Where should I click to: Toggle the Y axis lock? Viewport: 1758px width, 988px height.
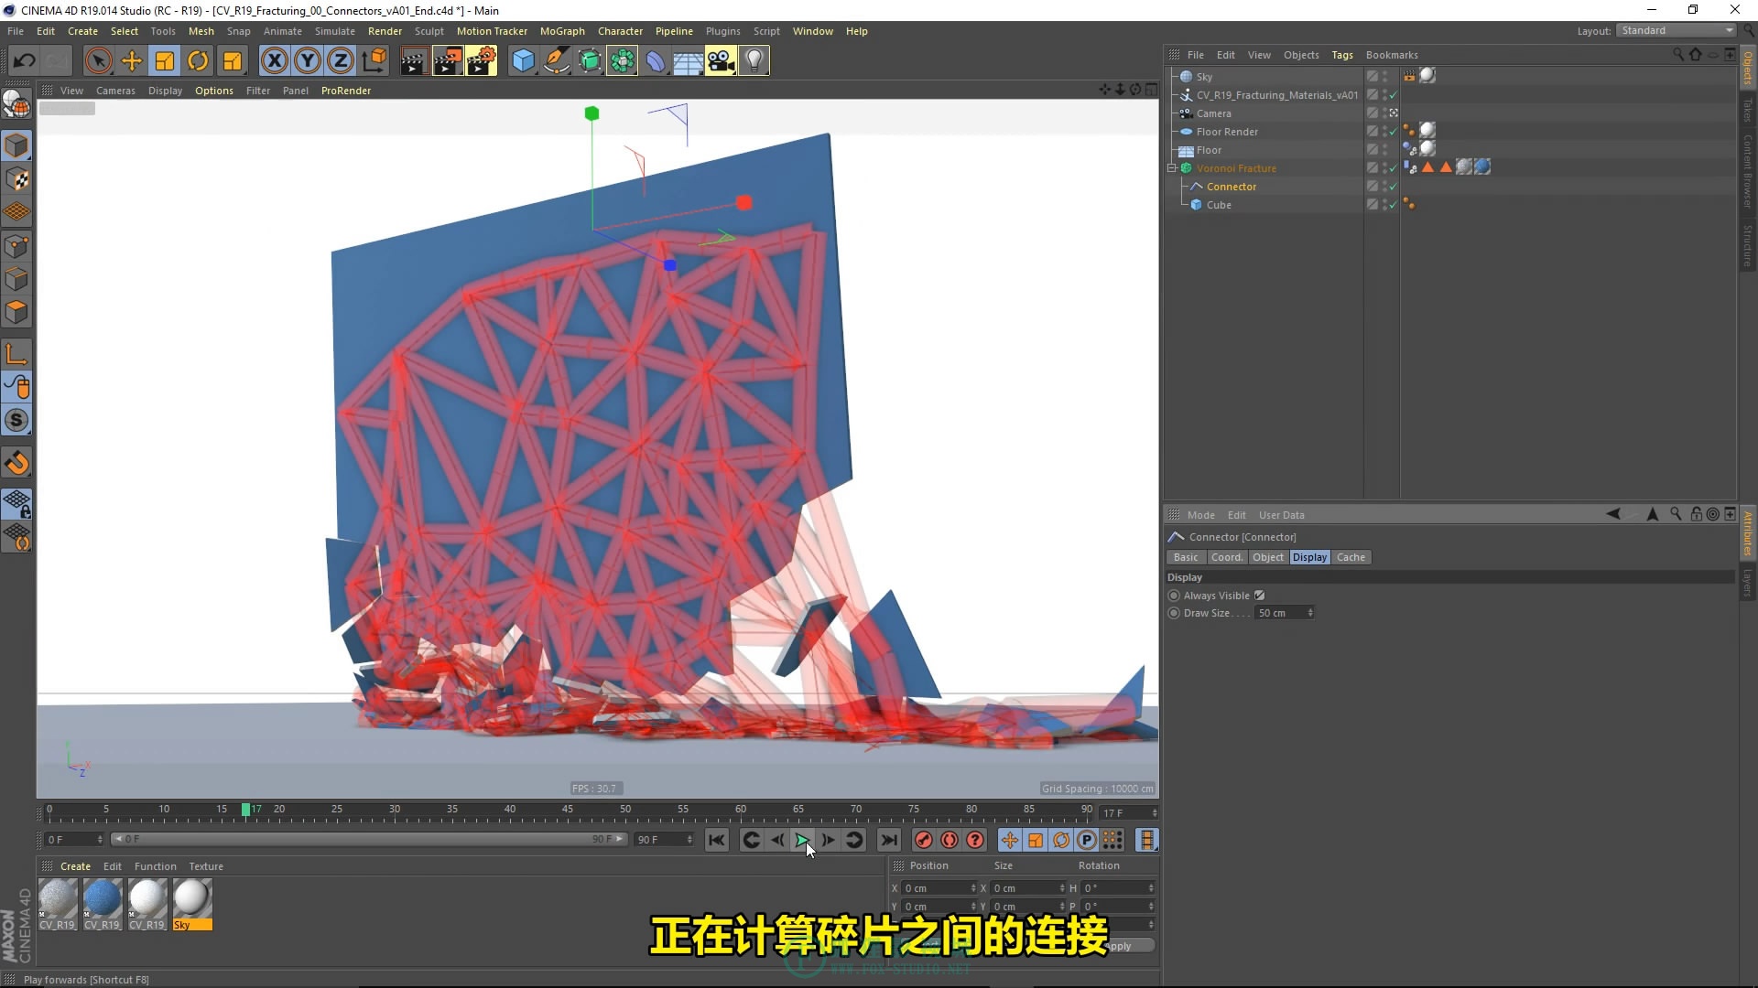(308, 61)
